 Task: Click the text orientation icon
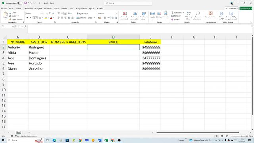coord(69,14)
